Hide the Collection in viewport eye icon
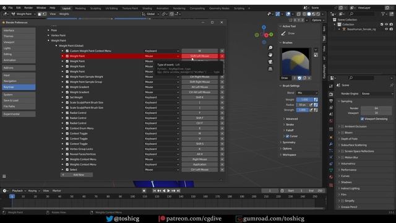This screenshot has width=396, height=223. tap(386, 24)
